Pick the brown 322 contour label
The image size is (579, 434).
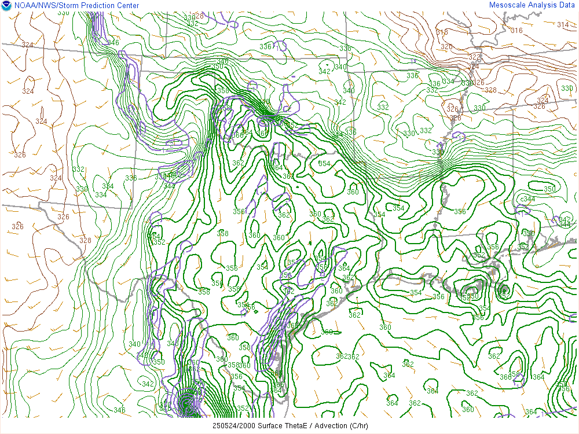[475, 57]
